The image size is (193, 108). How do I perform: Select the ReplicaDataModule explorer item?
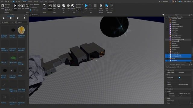click(177, 40)
